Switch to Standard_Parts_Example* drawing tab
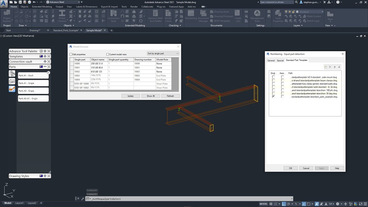Viewport: 368px width, 207px height. tap(66, 30)
